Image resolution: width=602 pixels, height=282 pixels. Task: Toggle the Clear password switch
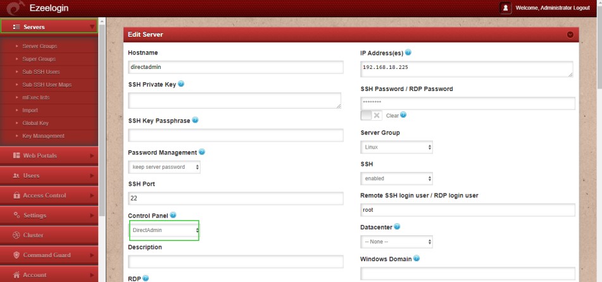[371, 115]
